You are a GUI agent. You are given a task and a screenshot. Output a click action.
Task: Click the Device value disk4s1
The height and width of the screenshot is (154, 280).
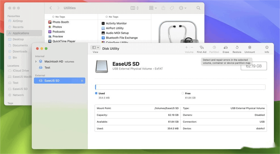click(x=260, y=128)
